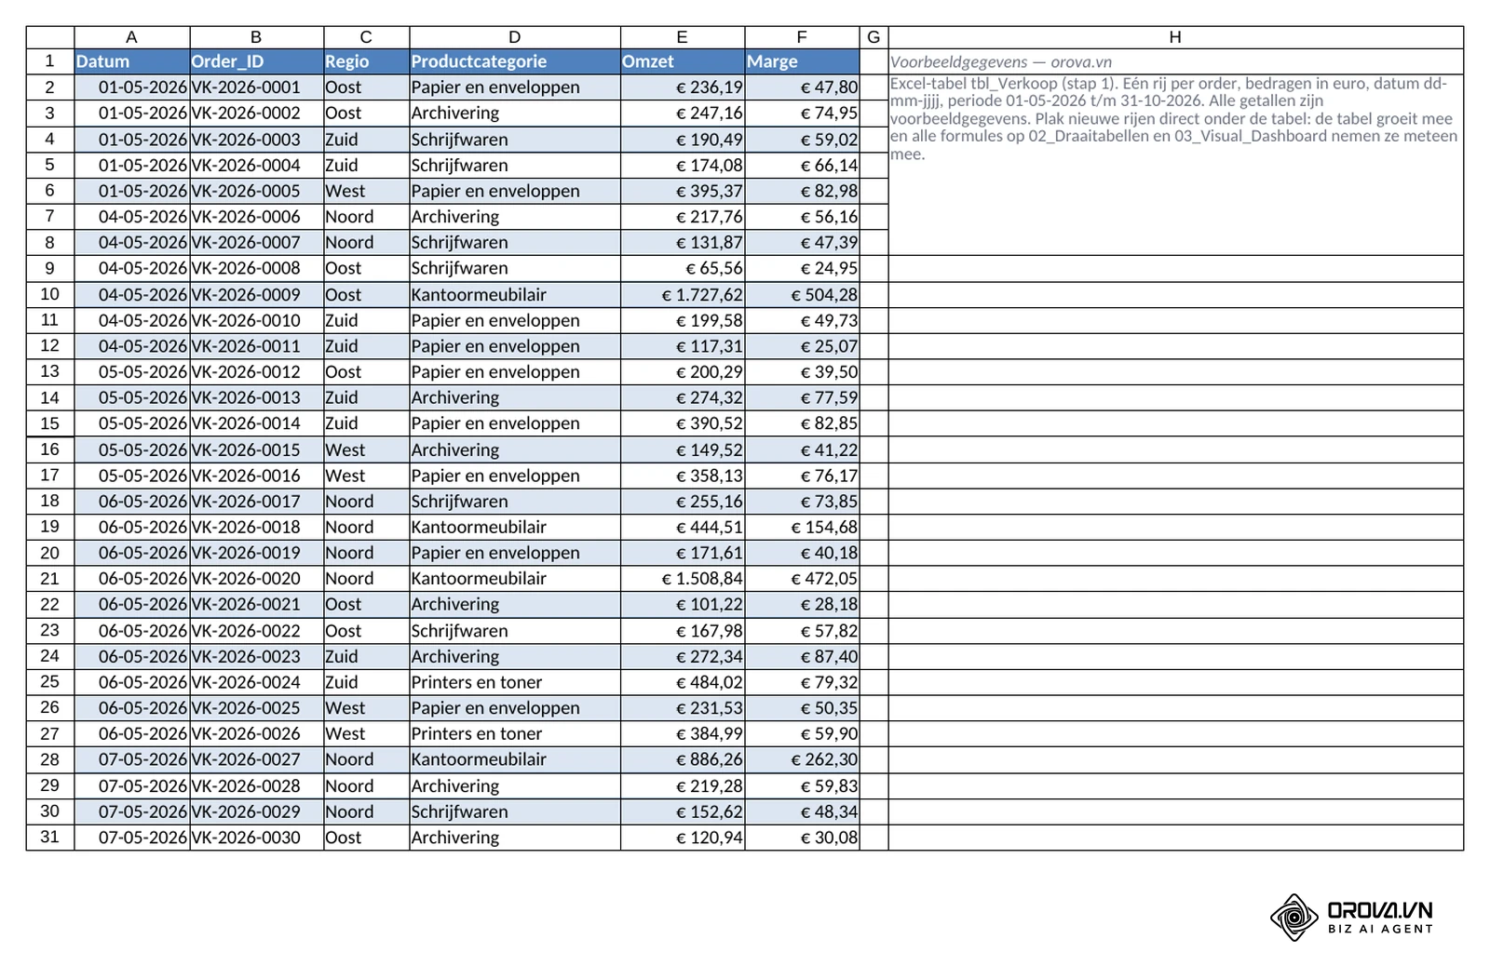Click the Regio header cell

point(367,61)
